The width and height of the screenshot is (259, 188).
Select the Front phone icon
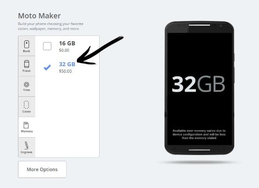point(27,64)
